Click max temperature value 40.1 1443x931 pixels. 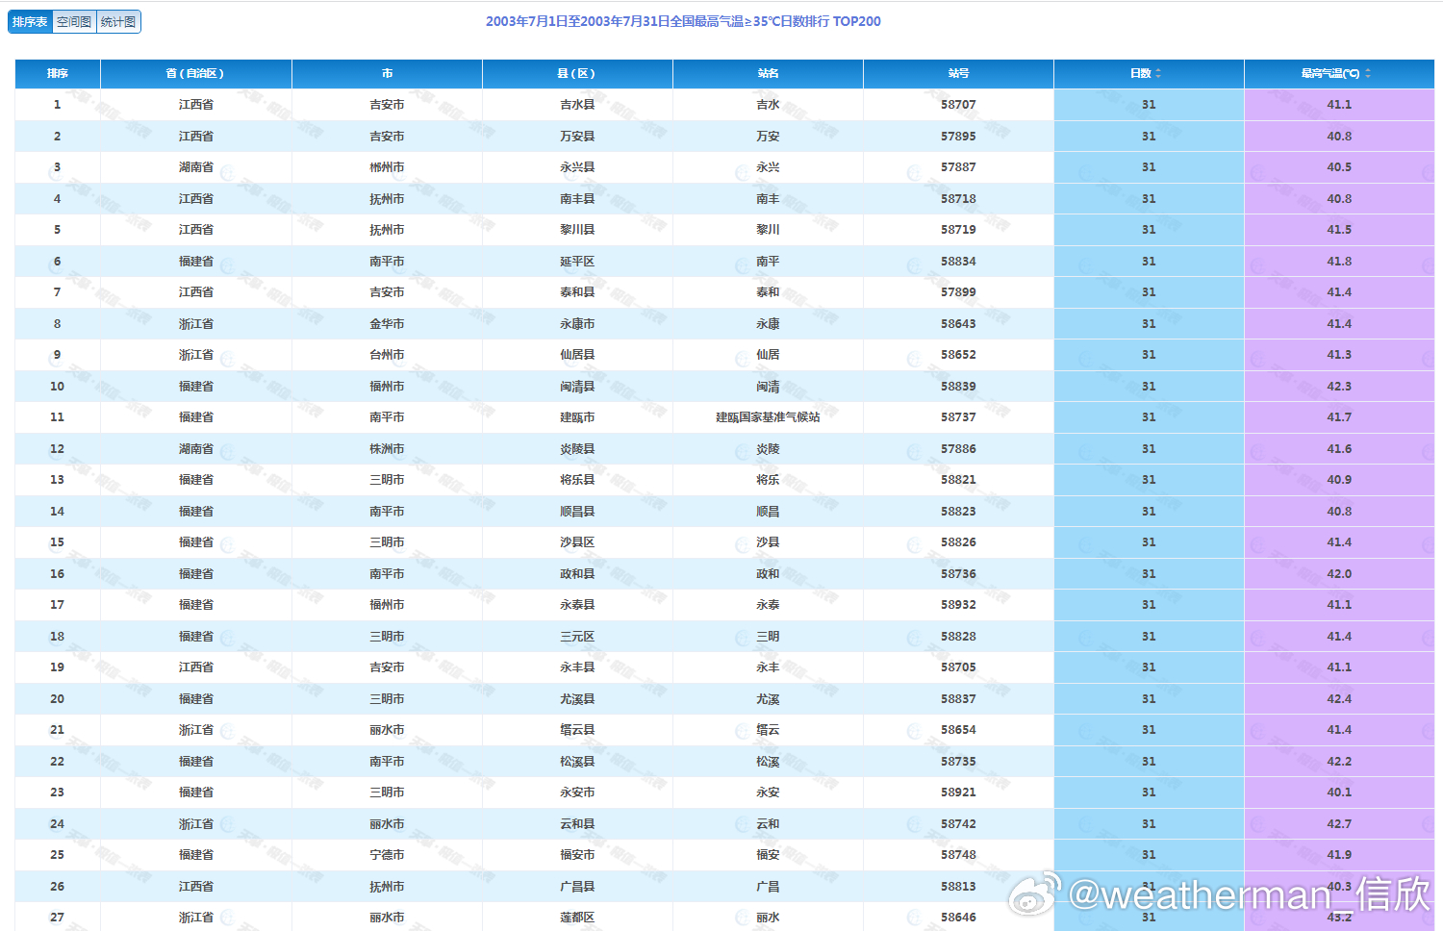tap(1339, 793)
